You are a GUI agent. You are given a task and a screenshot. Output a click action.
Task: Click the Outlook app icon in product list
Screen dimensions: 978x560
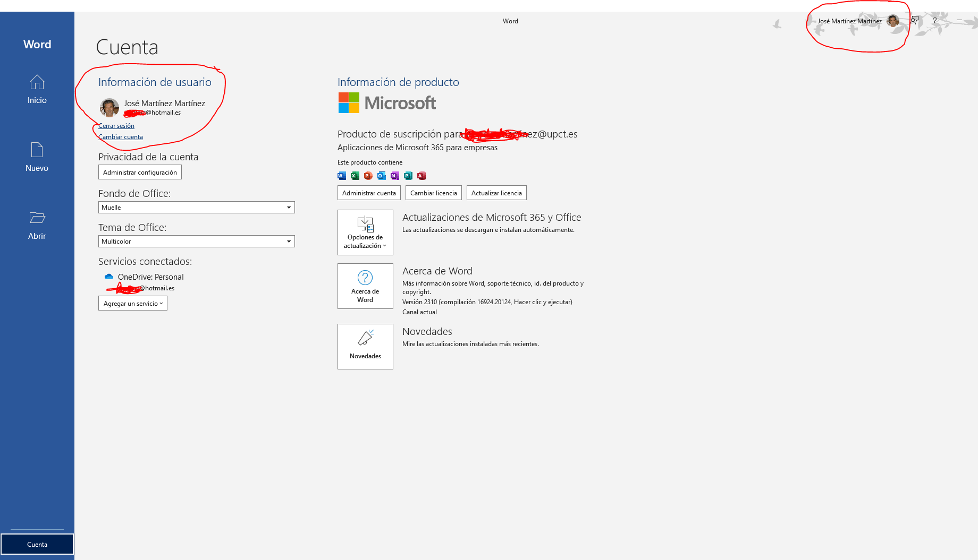click(x=382, y=176)
